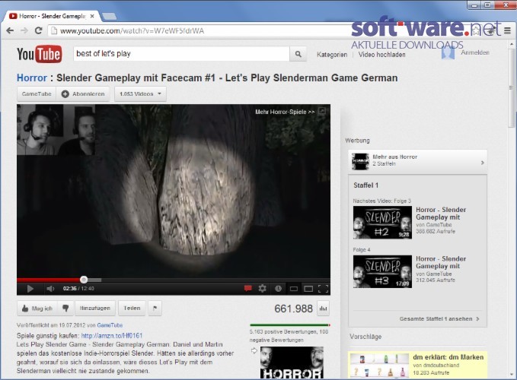
Task: Click the flag report icon
Action: click(155, 309)
